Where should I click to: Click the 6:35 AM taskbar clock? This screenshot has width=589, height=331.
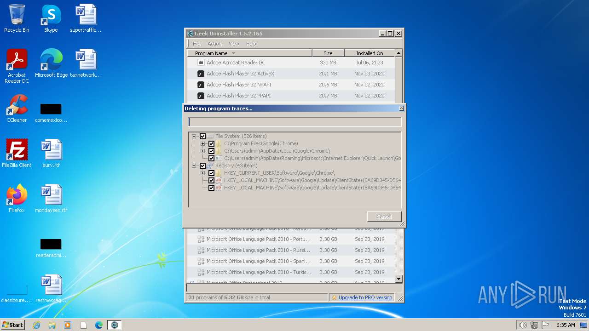tap(566, 325)
